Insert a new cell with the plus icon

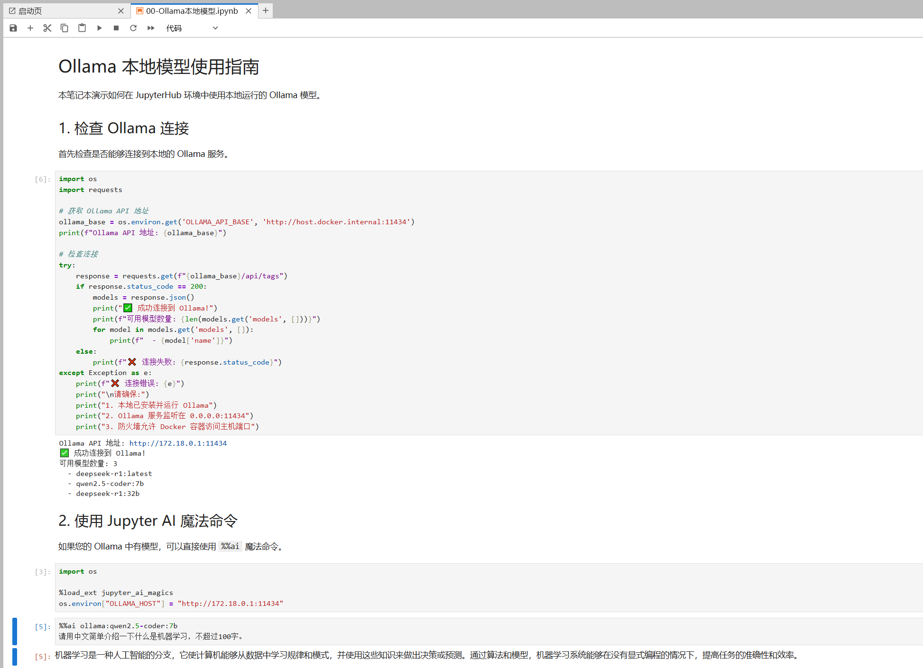coord(30,28)
